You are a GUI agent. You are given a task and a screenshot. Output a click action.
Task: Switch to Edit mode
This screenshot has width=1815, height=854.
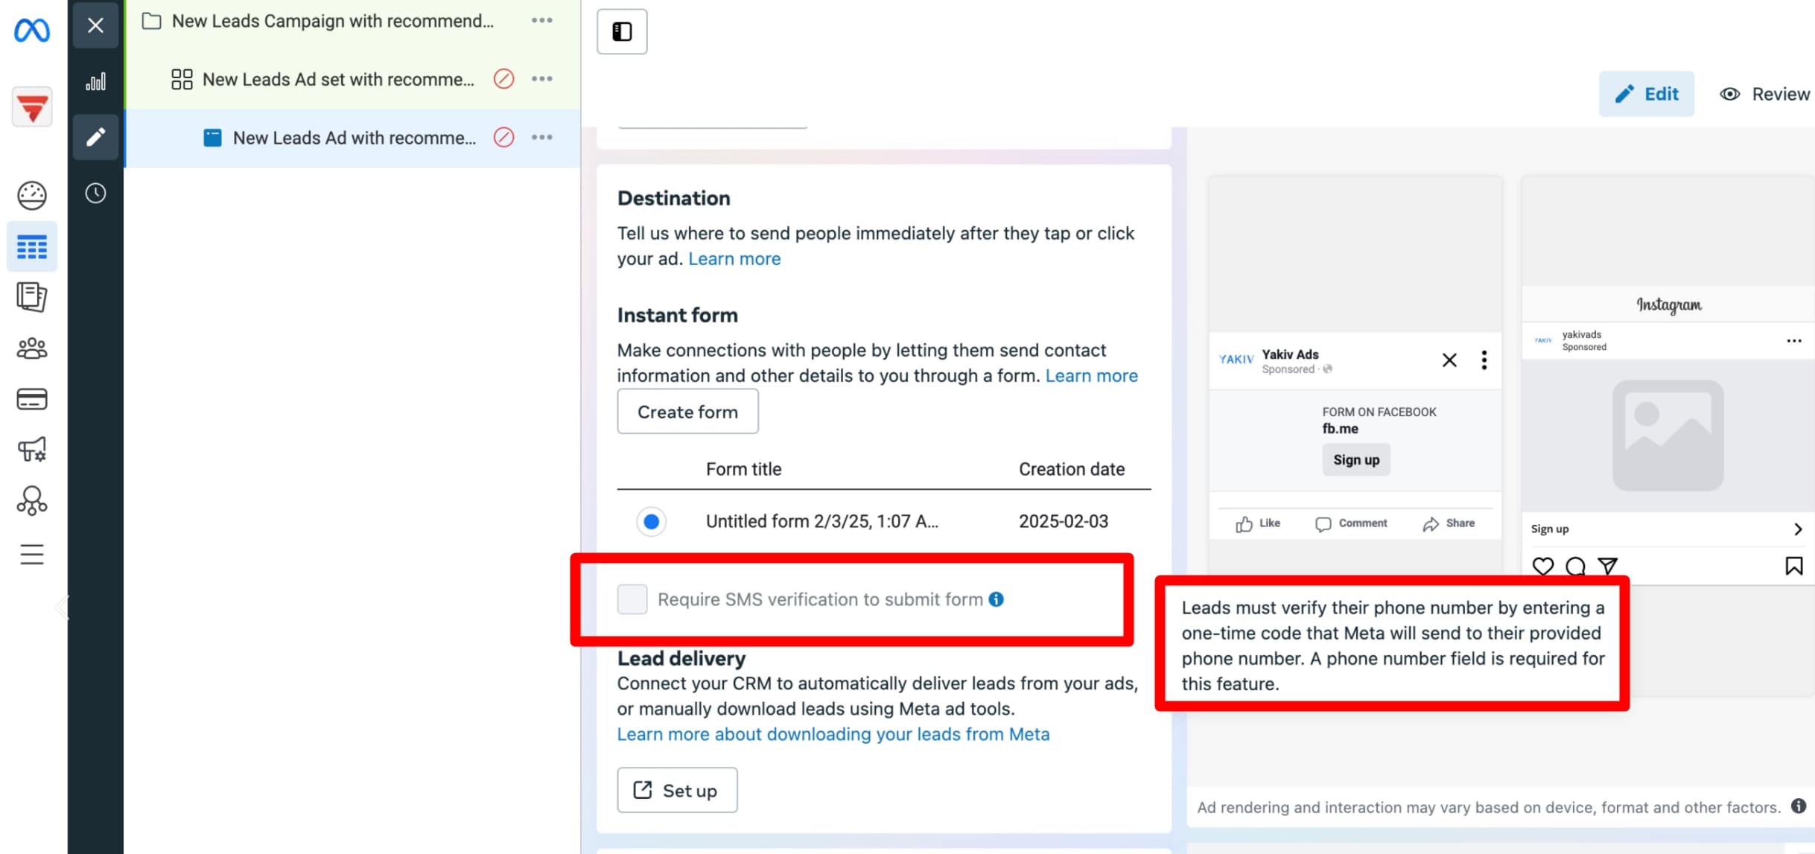pos(1646,94)
